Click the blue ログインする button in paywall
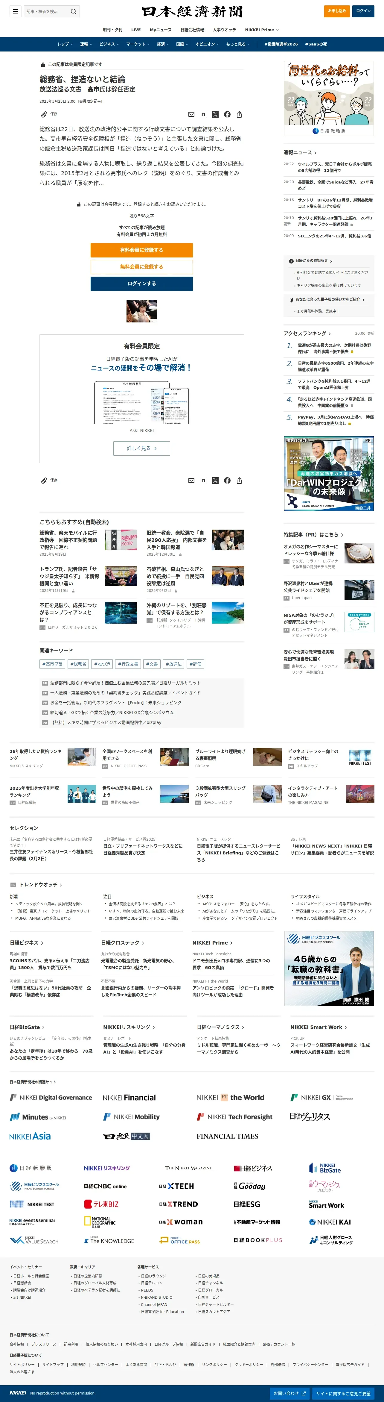This screenshot has width=384, height=1402. click(x=141, y=284)
